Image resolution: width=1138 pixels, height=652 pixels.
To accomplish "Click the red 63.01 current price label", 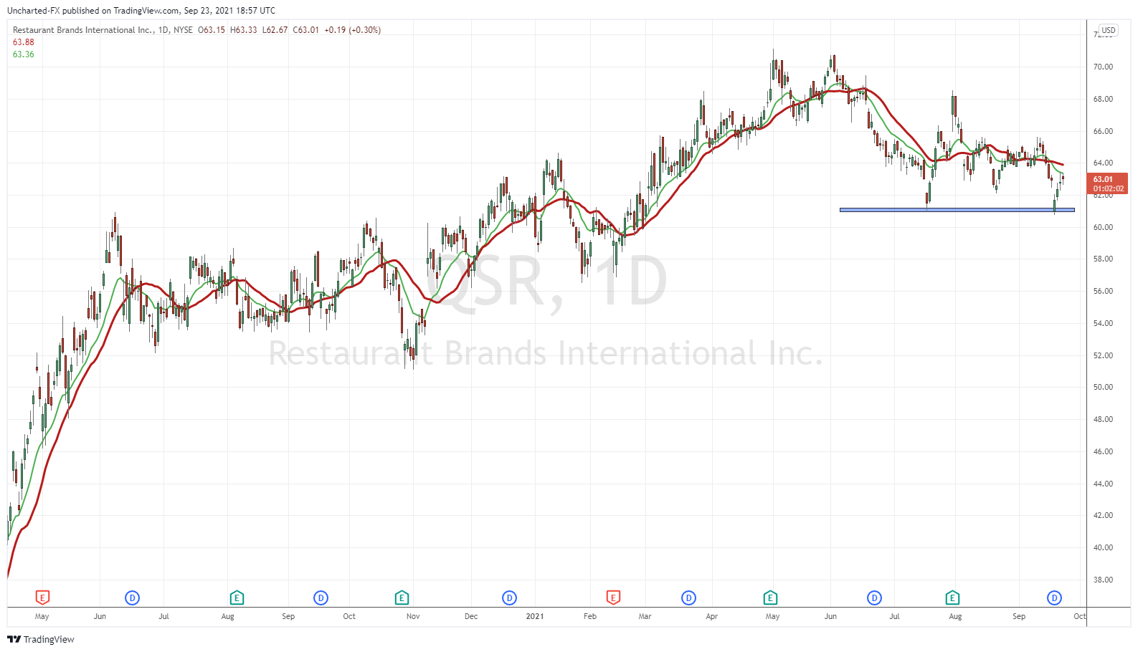I will tap(1107, 183).
